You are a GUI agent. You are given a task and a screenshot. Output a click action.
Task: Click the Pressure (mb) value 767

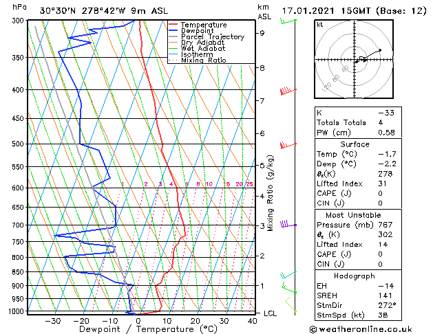click(x=386, y=225)
